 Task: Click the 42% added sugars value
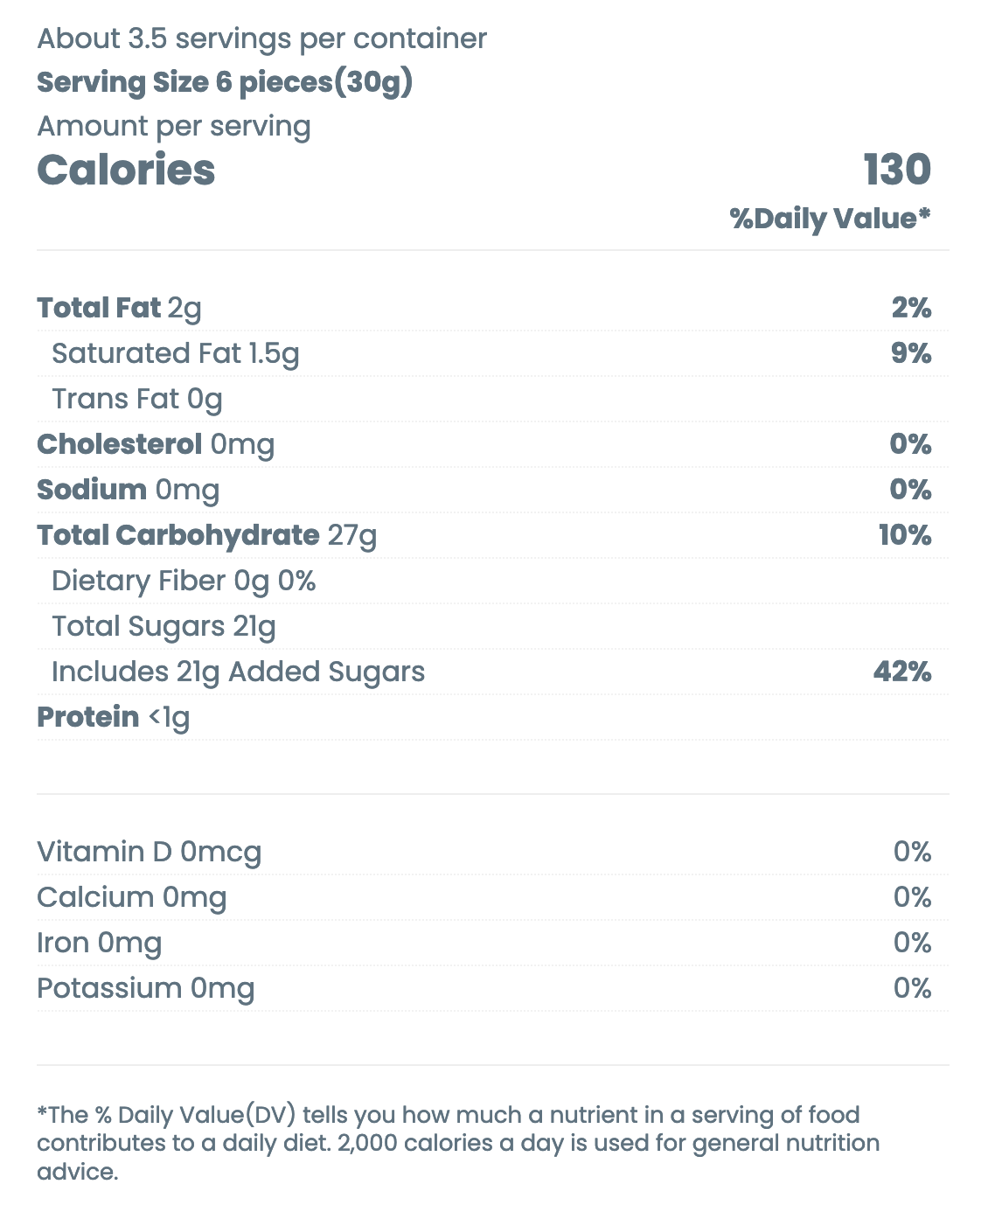point(901,672)
